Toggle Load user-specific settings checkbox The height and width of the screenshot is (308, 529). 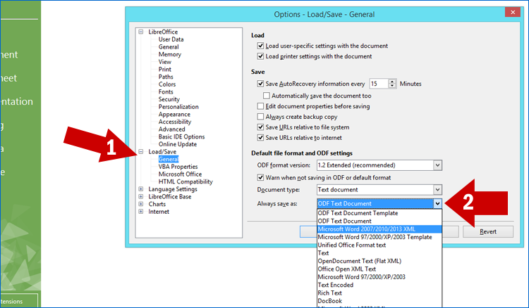coord(261,46)
